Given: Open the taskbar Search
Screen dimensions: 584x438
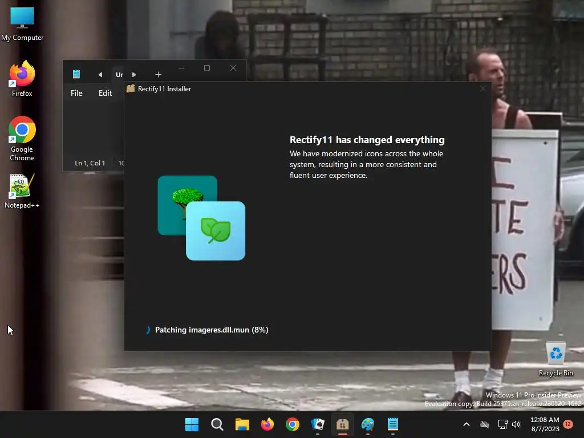Looking at the screenshot, I should (217, 424).
